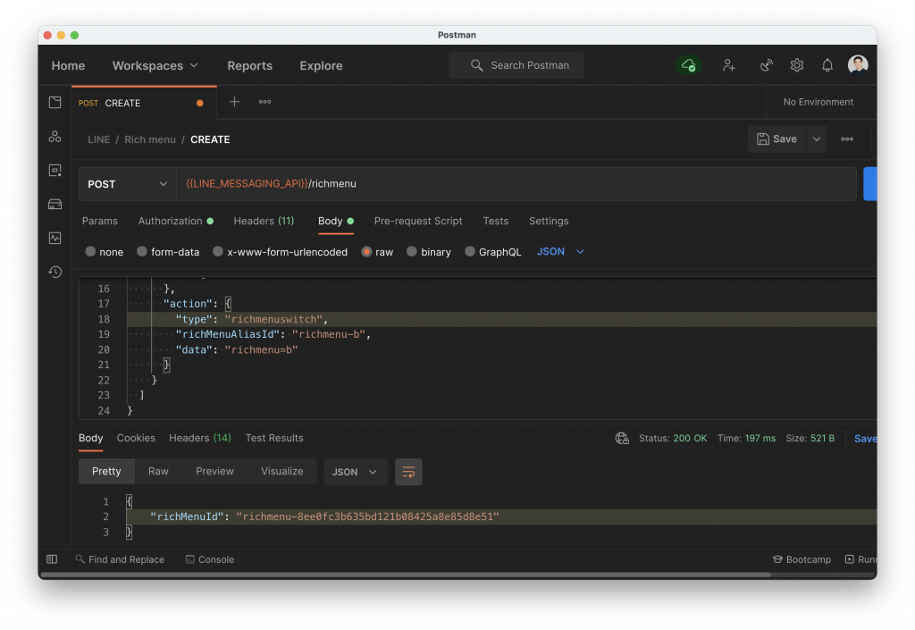Select the none body type radio

point(90,251)
